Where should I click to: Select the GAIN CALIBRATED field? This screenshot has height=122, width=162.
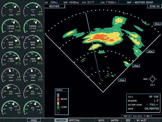[152, 109]
